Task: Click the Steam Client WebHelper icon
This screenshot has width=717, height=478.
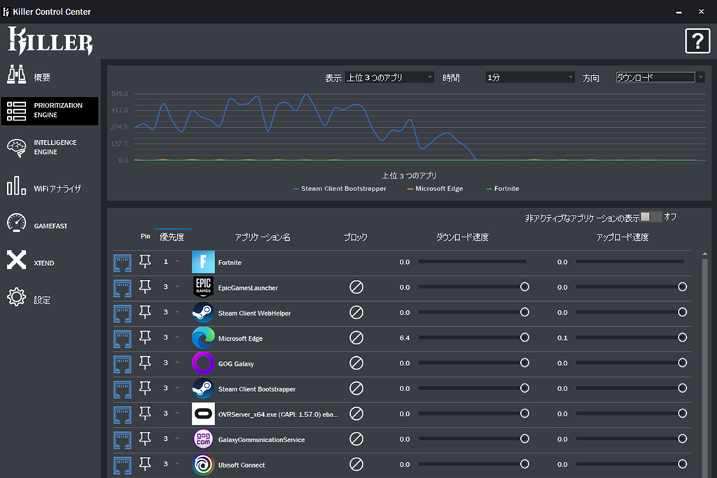Action: tap(202, 313)
